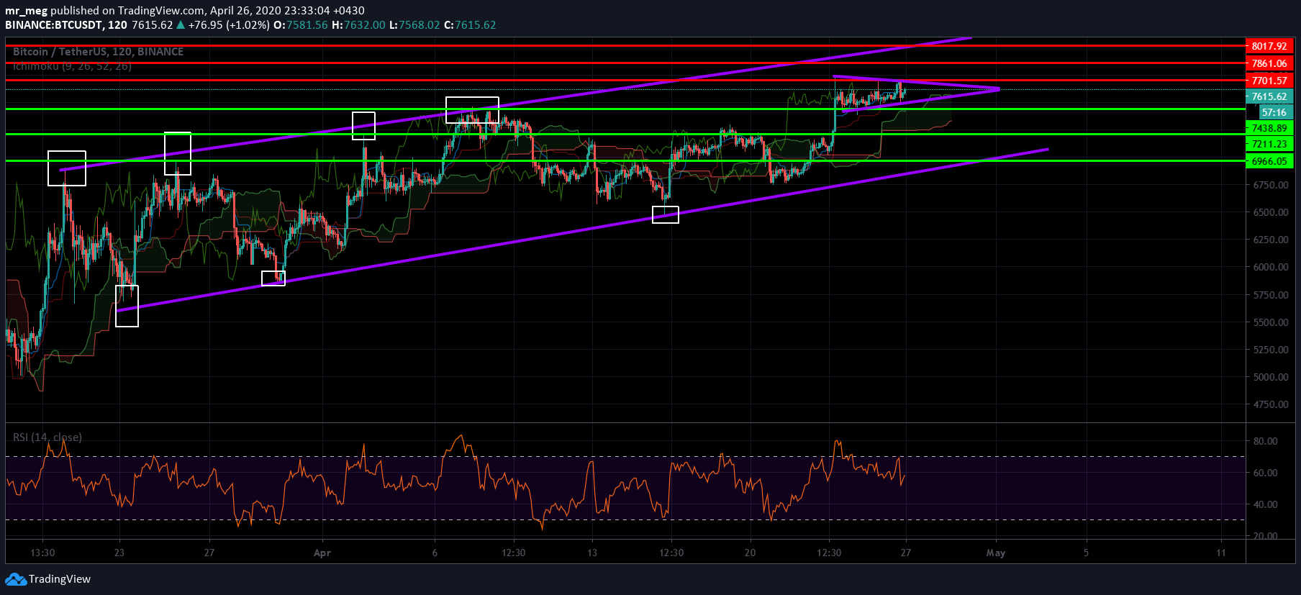Click the author name mr_meg
The height and width of the screenshot is (595, 1301).
click(x=26, y=11)
